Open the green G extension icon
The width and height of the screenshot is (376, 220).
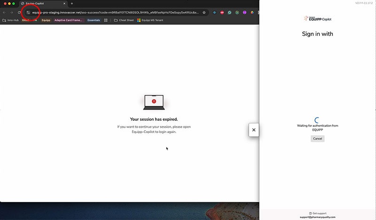(229, 13)
